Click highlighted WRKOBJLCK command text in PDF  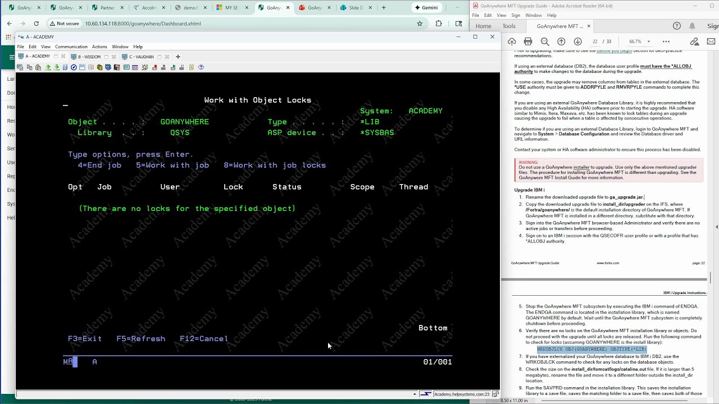click(591, 349)
